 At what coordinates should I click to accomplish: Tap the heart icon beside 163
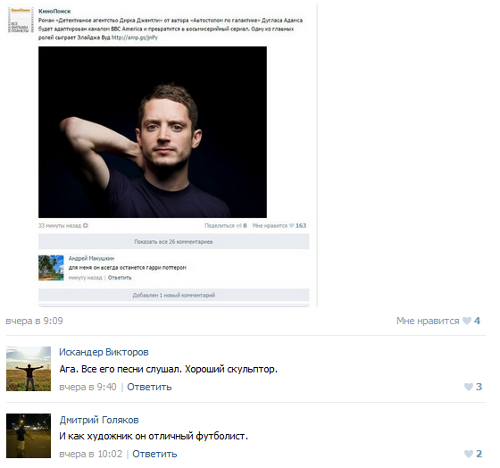(291, 226)
